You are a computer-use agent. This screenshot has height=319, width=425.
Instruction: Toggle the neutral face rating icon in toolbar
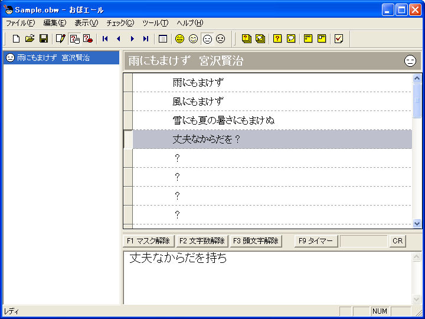[x=207, y=39]
